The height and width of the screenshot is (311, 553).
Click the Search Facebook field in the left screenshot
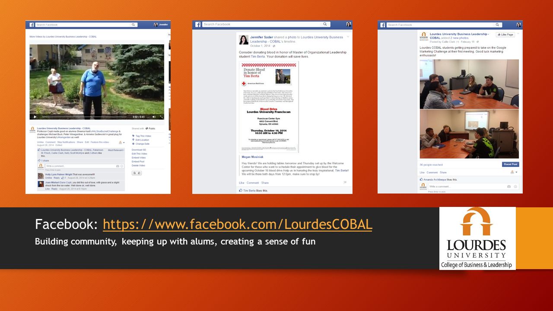tap(86, 25)
